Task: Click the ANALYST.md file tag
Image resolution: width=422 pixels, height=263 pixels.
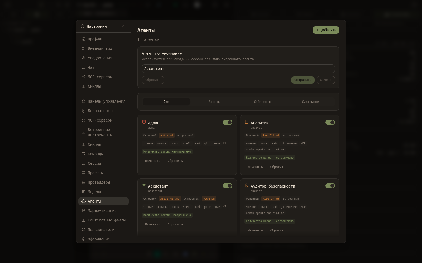Action: tap(271, 135)
